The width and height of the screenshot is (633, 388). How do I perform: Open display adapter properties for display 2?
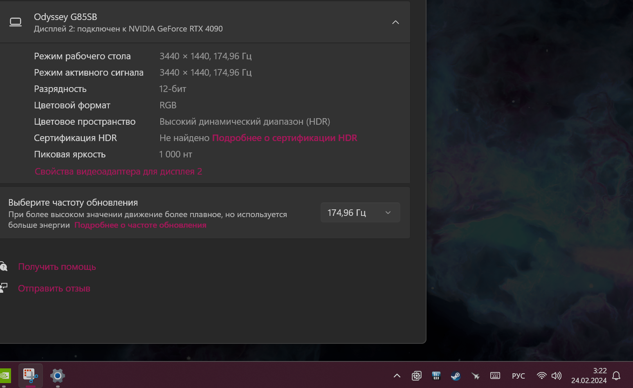coord(118,172)
